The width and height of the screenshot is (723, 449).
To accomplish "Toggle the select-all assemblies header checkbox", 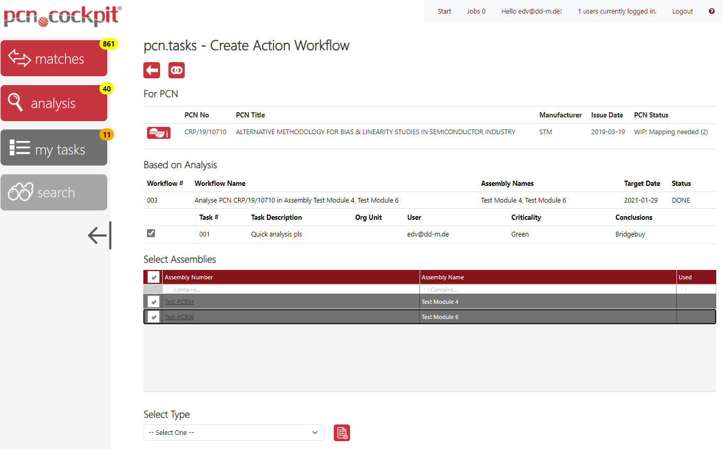I will click(153, 277).
